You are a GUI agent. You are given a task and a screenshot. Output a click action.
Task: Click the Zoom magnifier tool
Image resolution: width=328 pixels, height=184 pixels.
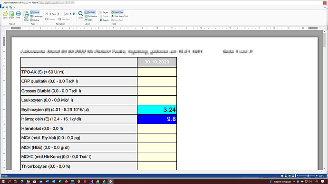pos(80,15)
